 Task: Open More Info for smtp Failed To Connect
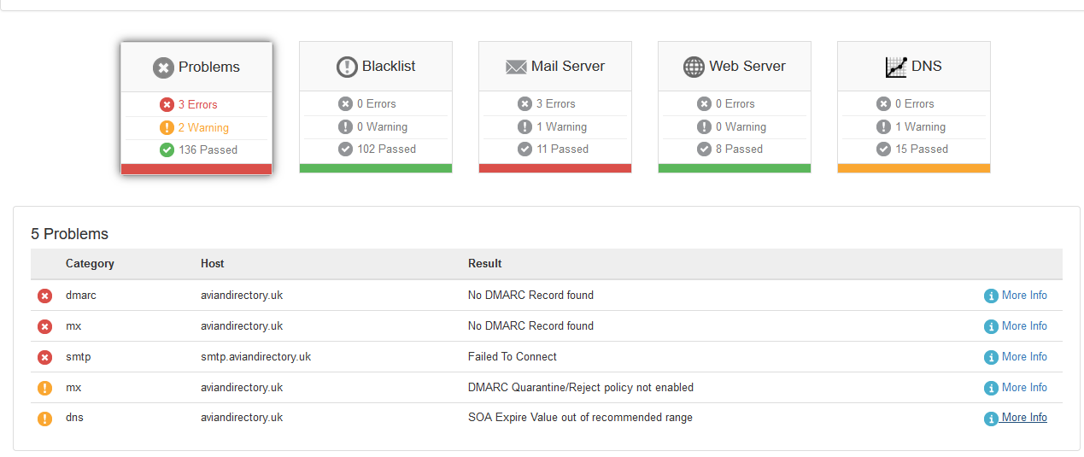(1023, 357)
